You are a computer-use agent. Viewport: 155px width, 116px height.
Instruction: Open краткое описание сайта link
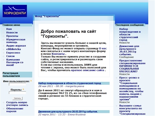click(88, 70)
